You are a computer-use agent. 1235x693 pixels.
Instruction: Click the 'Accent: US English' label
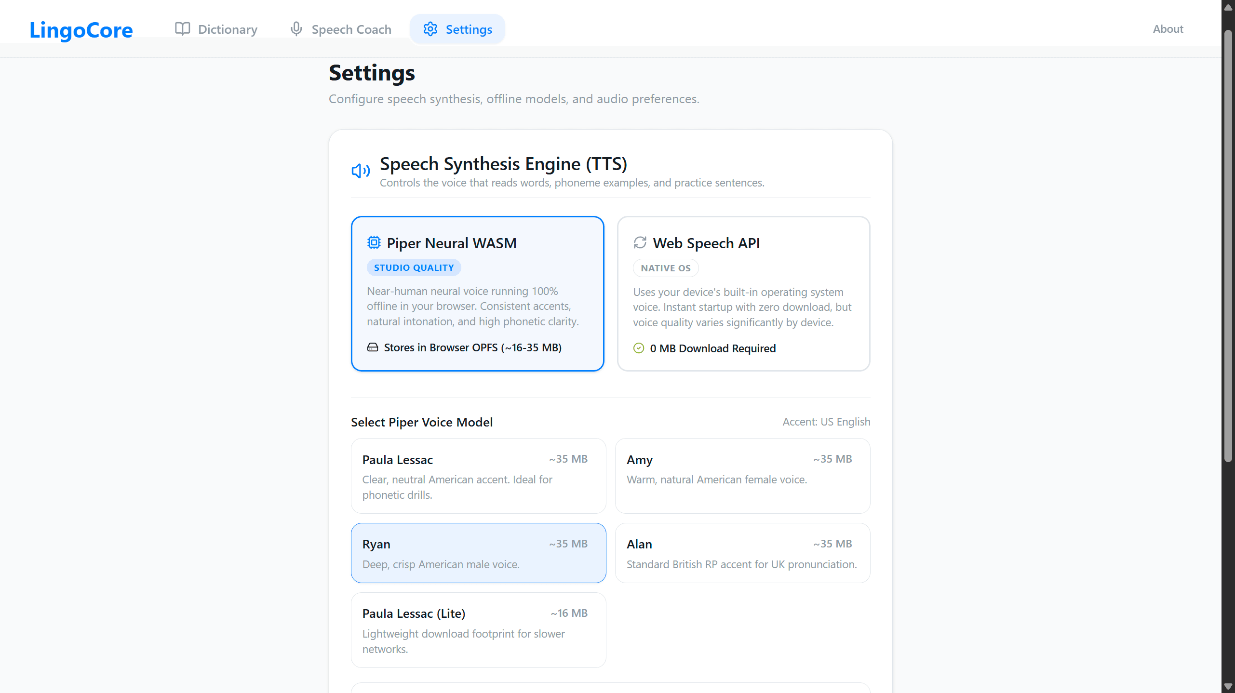pyautogui.click(x=826, y=422)
